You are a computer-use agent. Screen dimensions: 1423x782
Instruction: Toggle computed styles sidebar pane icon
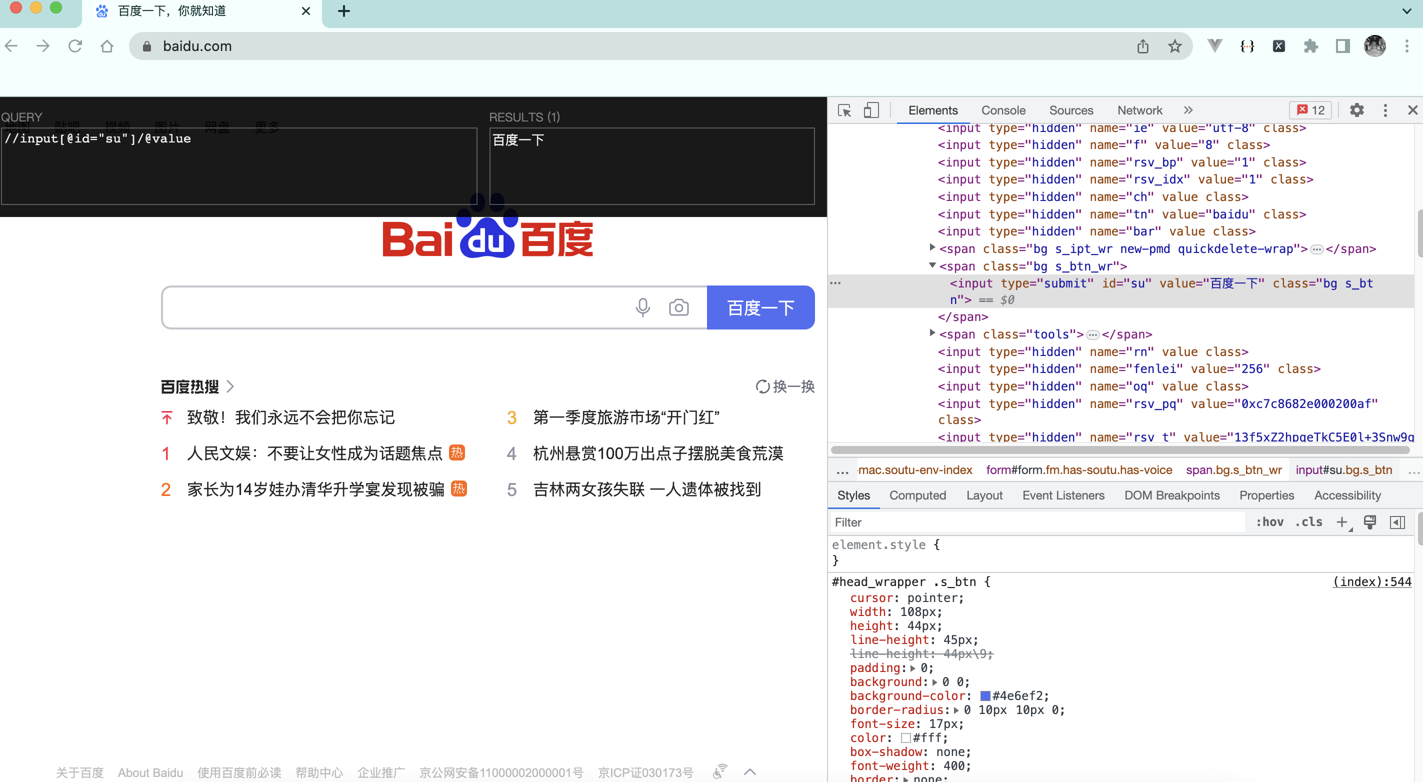(1397, 522)
